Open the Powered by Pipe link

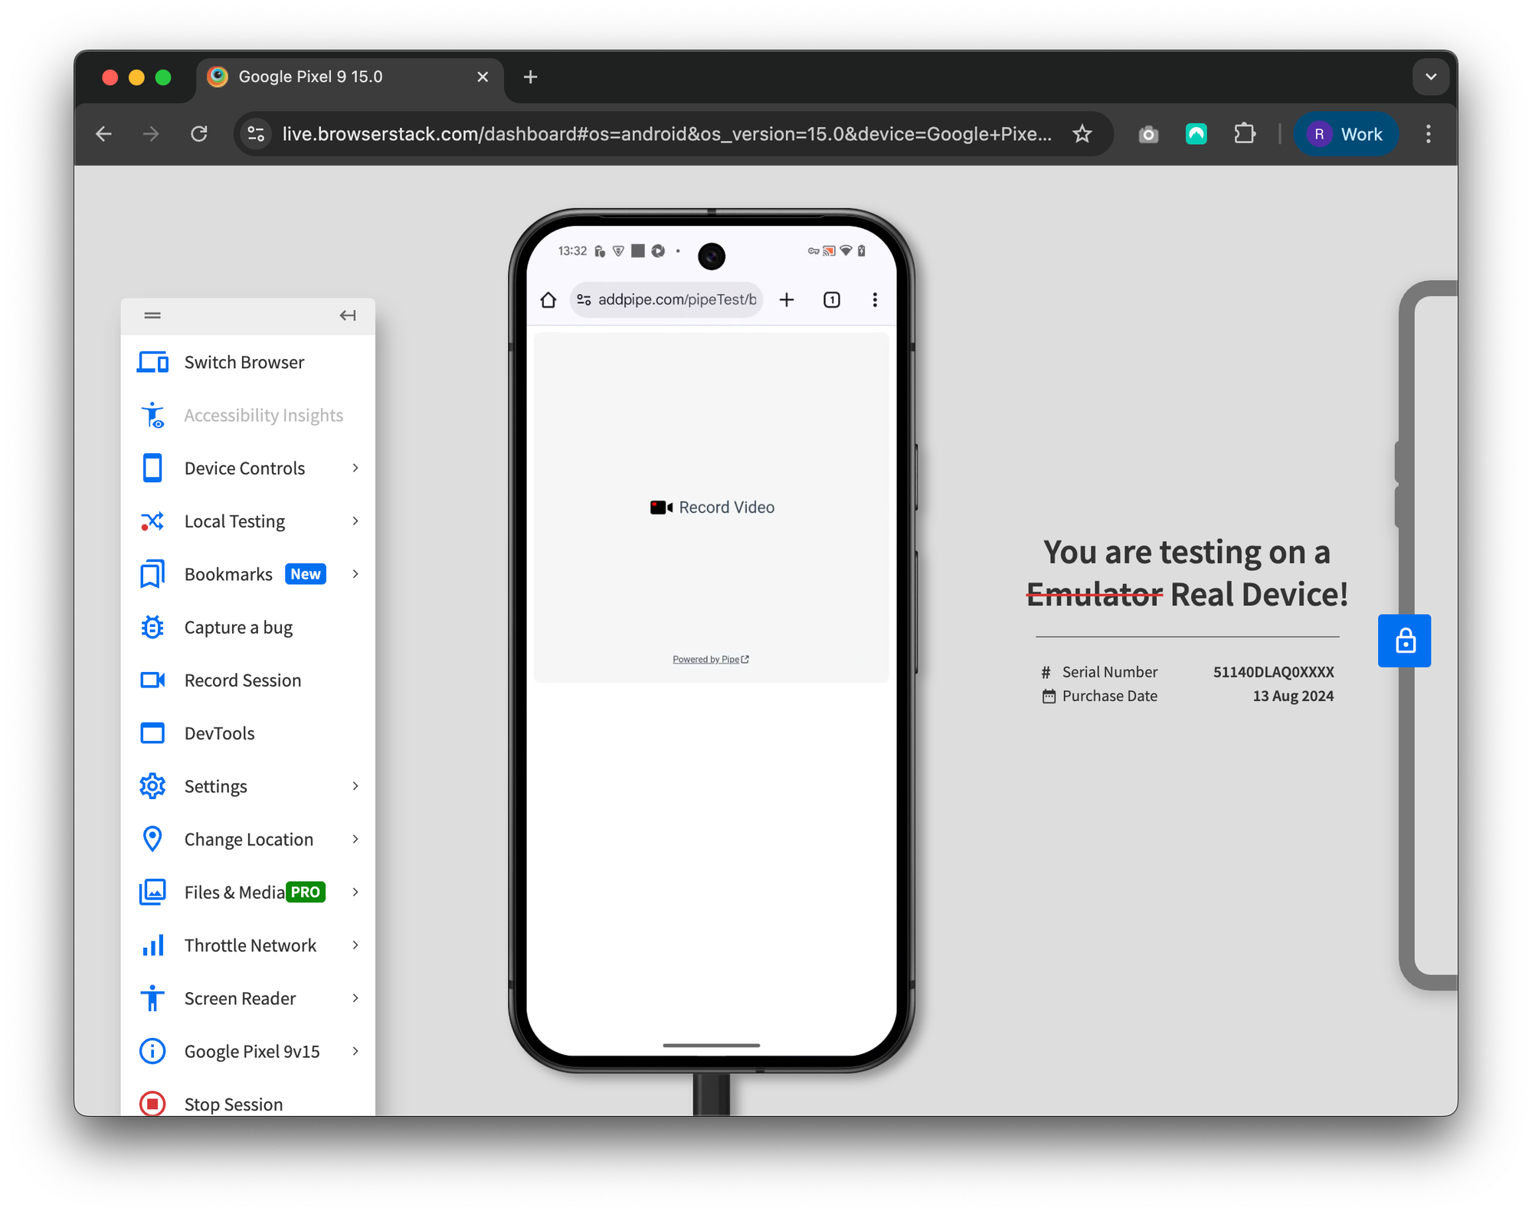710,658
